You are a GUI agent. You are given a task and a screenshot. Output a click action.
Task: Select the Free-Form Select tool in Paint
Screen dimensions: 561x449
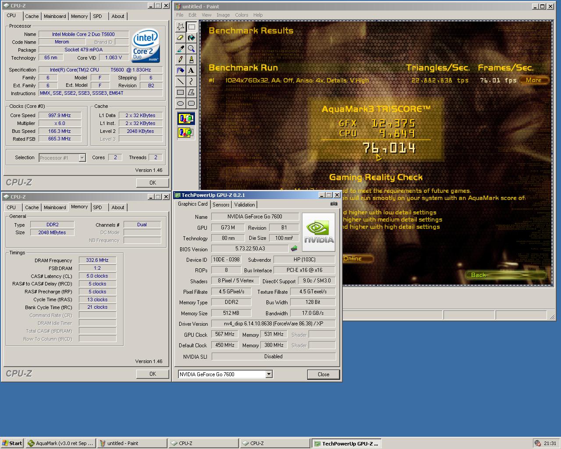181,27
